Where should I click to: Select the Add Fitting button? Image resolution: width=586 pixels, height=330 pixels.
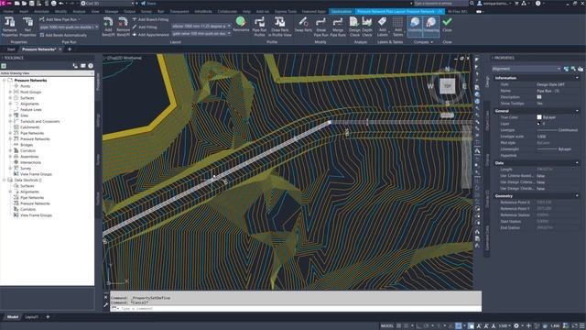click(145, 27)
